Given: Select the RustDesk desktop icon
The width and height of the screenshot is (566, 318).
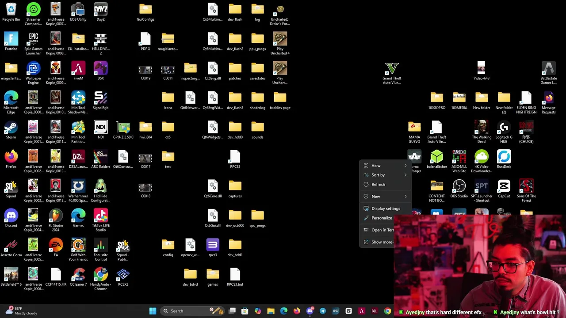Looking at the screenshot, I should tap(504, 159).
